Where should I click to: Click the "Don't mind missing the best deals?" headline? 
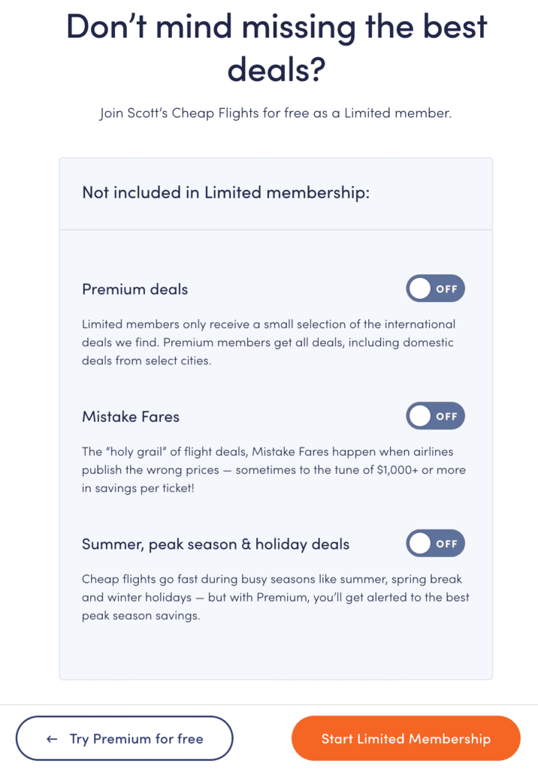tap(277, 47)
